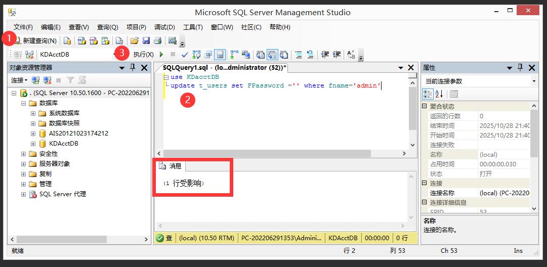Click the 新建查询(N) button

(35, 41)
